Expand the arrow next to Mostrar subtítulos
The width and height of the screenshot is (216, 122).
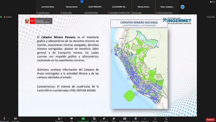click(x=130, y=119)
